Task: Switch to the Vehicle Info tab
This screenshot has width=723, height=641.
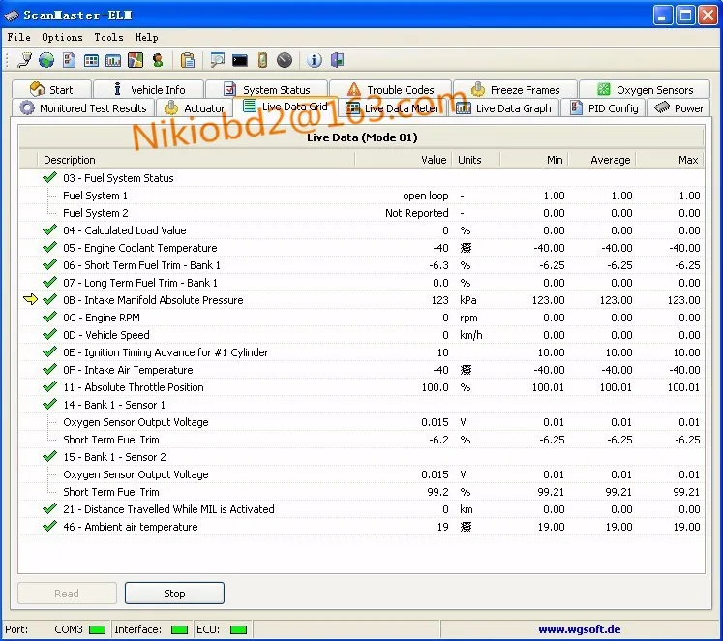Action: 148,89
